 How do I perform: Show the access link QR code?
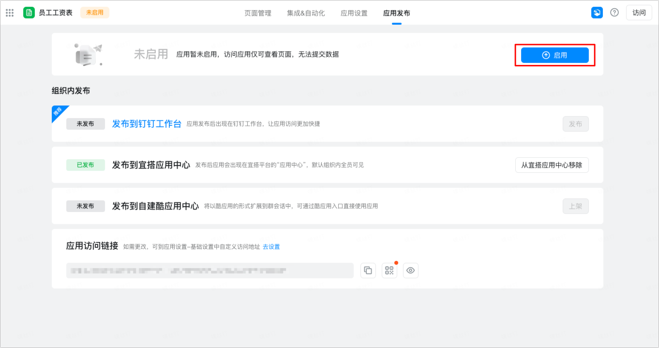(389, 271)
